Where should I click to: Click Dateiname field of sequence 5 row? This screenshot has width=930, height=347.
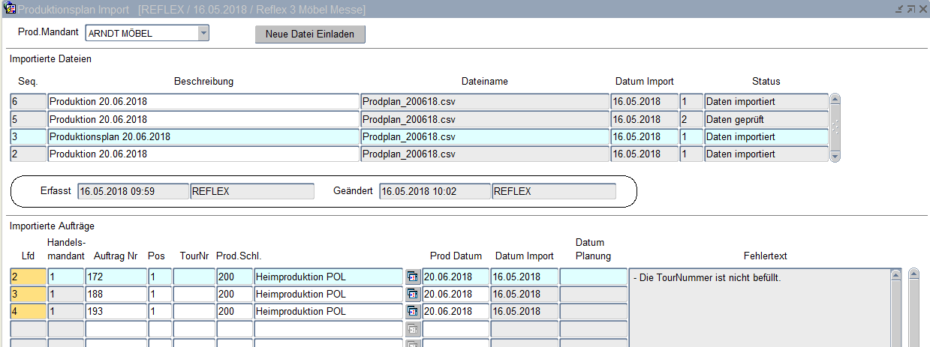click(484, 120)
